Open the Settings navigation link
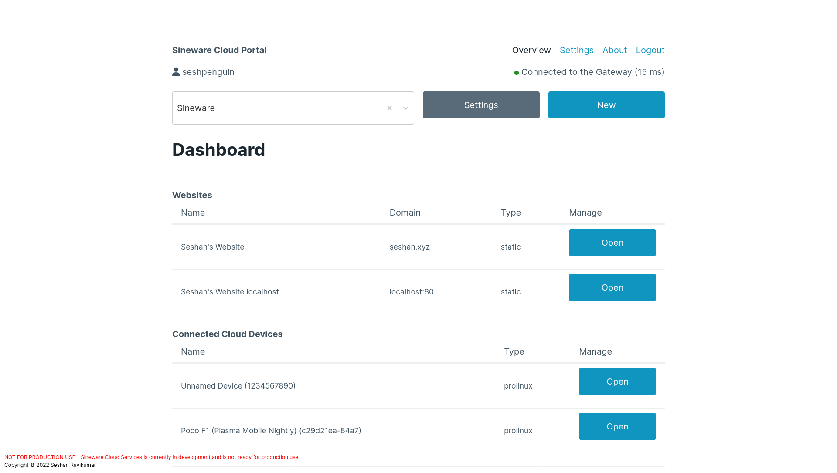Viewport: 837px width, 473px height. pos(576,50)
